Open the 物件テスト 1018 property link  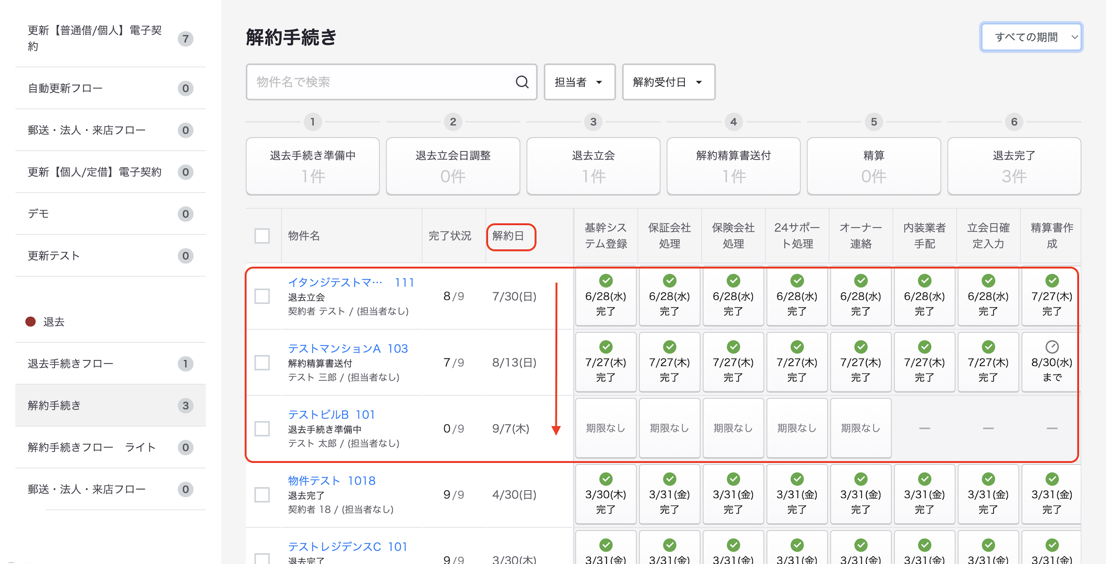(x=331, y=481)
